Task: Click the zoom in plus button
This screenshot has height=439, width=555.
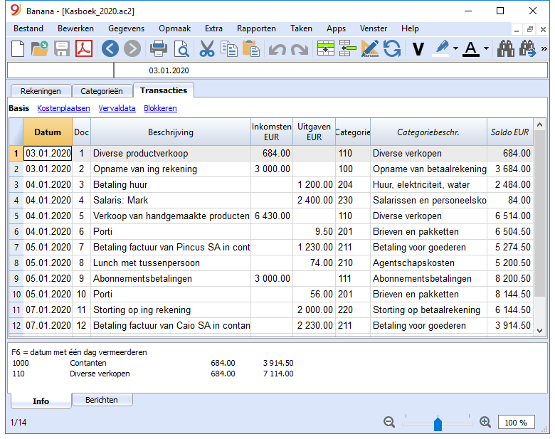Action: (x=485, y=422)
